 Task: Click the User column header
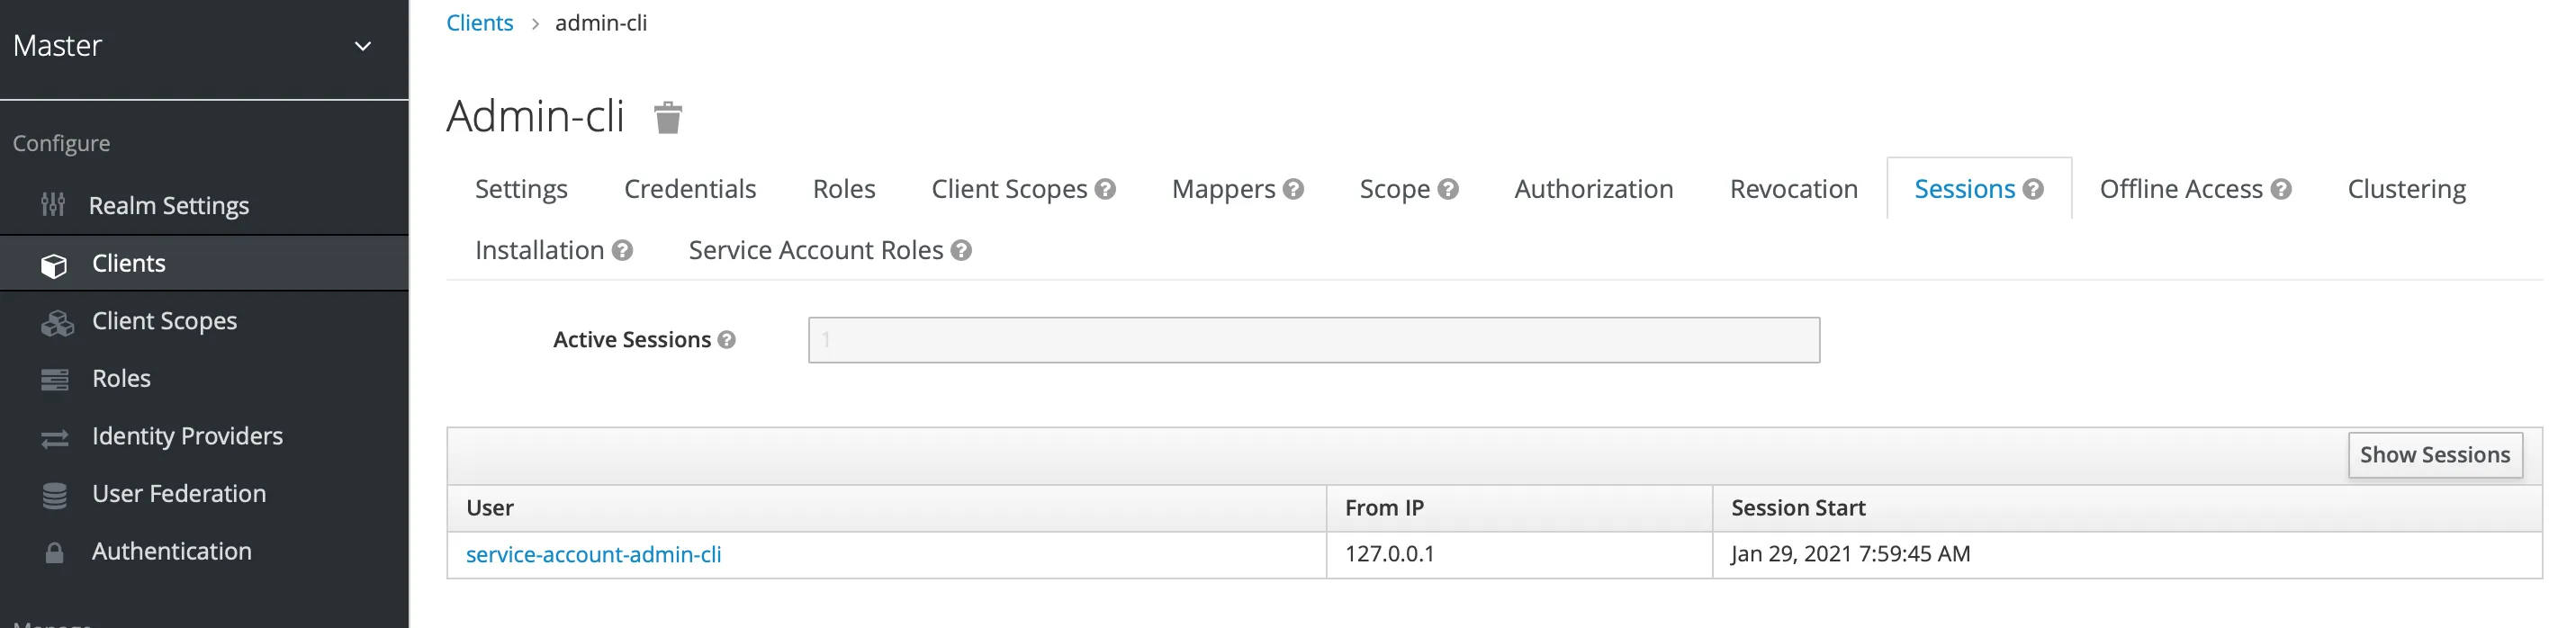(x=886, y=508)
